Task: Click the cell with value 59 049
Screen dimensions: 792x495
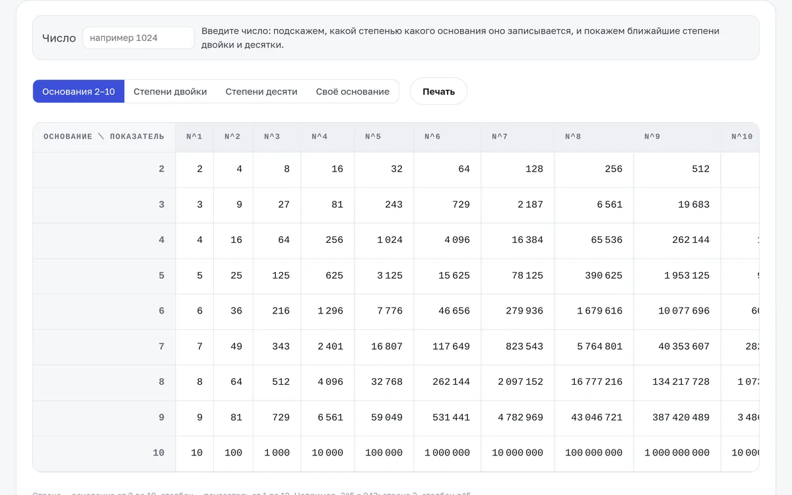Action: pos(384,418)
